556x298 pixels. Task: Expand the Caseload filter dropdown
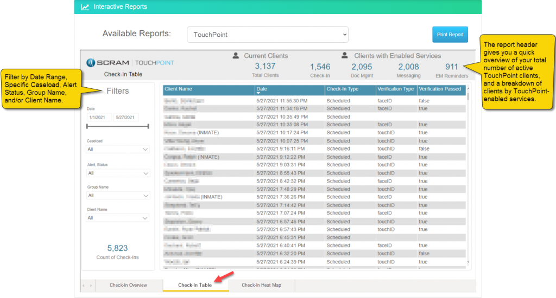click(117, 150)
